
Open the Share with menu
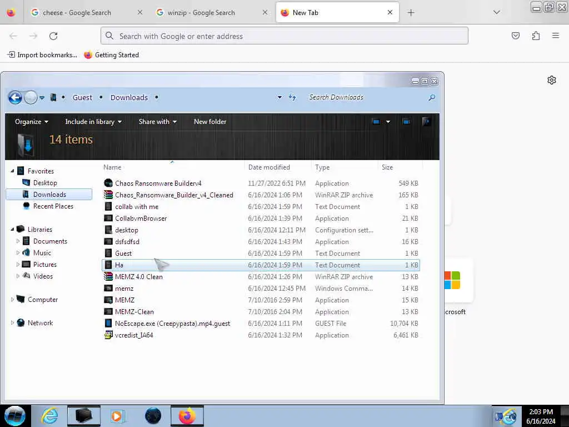[157, 122]
